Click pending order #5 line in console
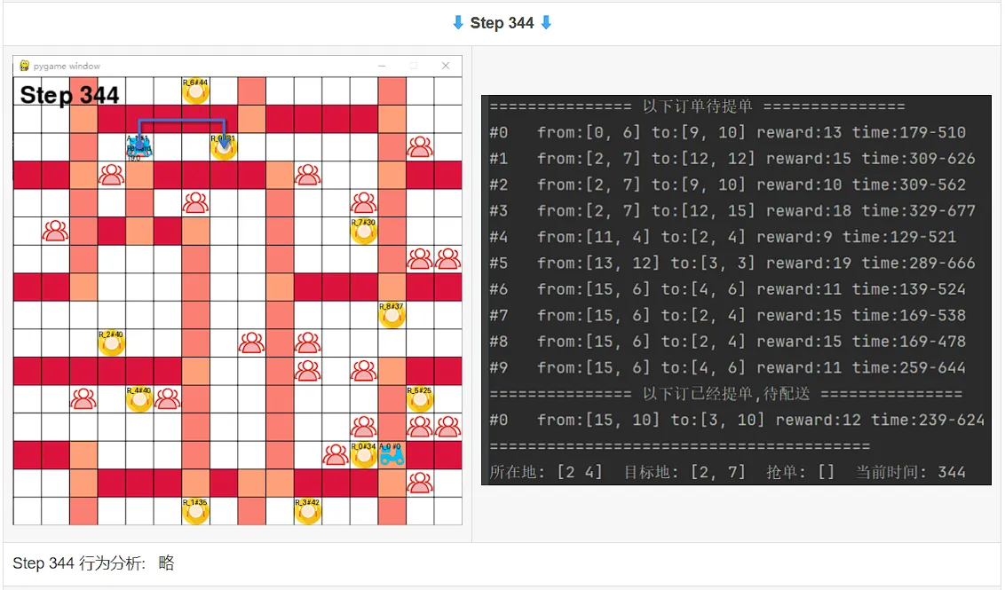The height and width of the screenshot is (590, 1005). tap(732, 263)
